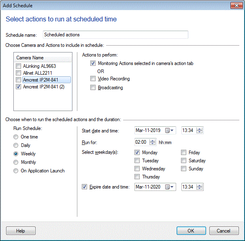
Task: Decrease the Run for duration spinner
Action: point(153,144)
